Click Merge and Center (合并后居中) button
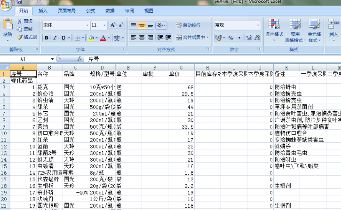 click(x=190, y=38)
